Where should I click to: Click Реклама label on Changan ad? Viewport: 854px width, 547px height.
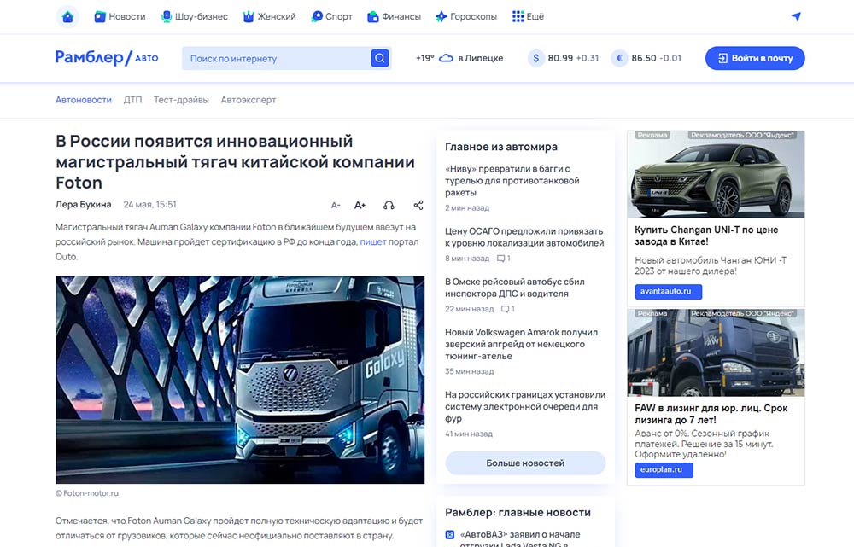coord(652,135)
